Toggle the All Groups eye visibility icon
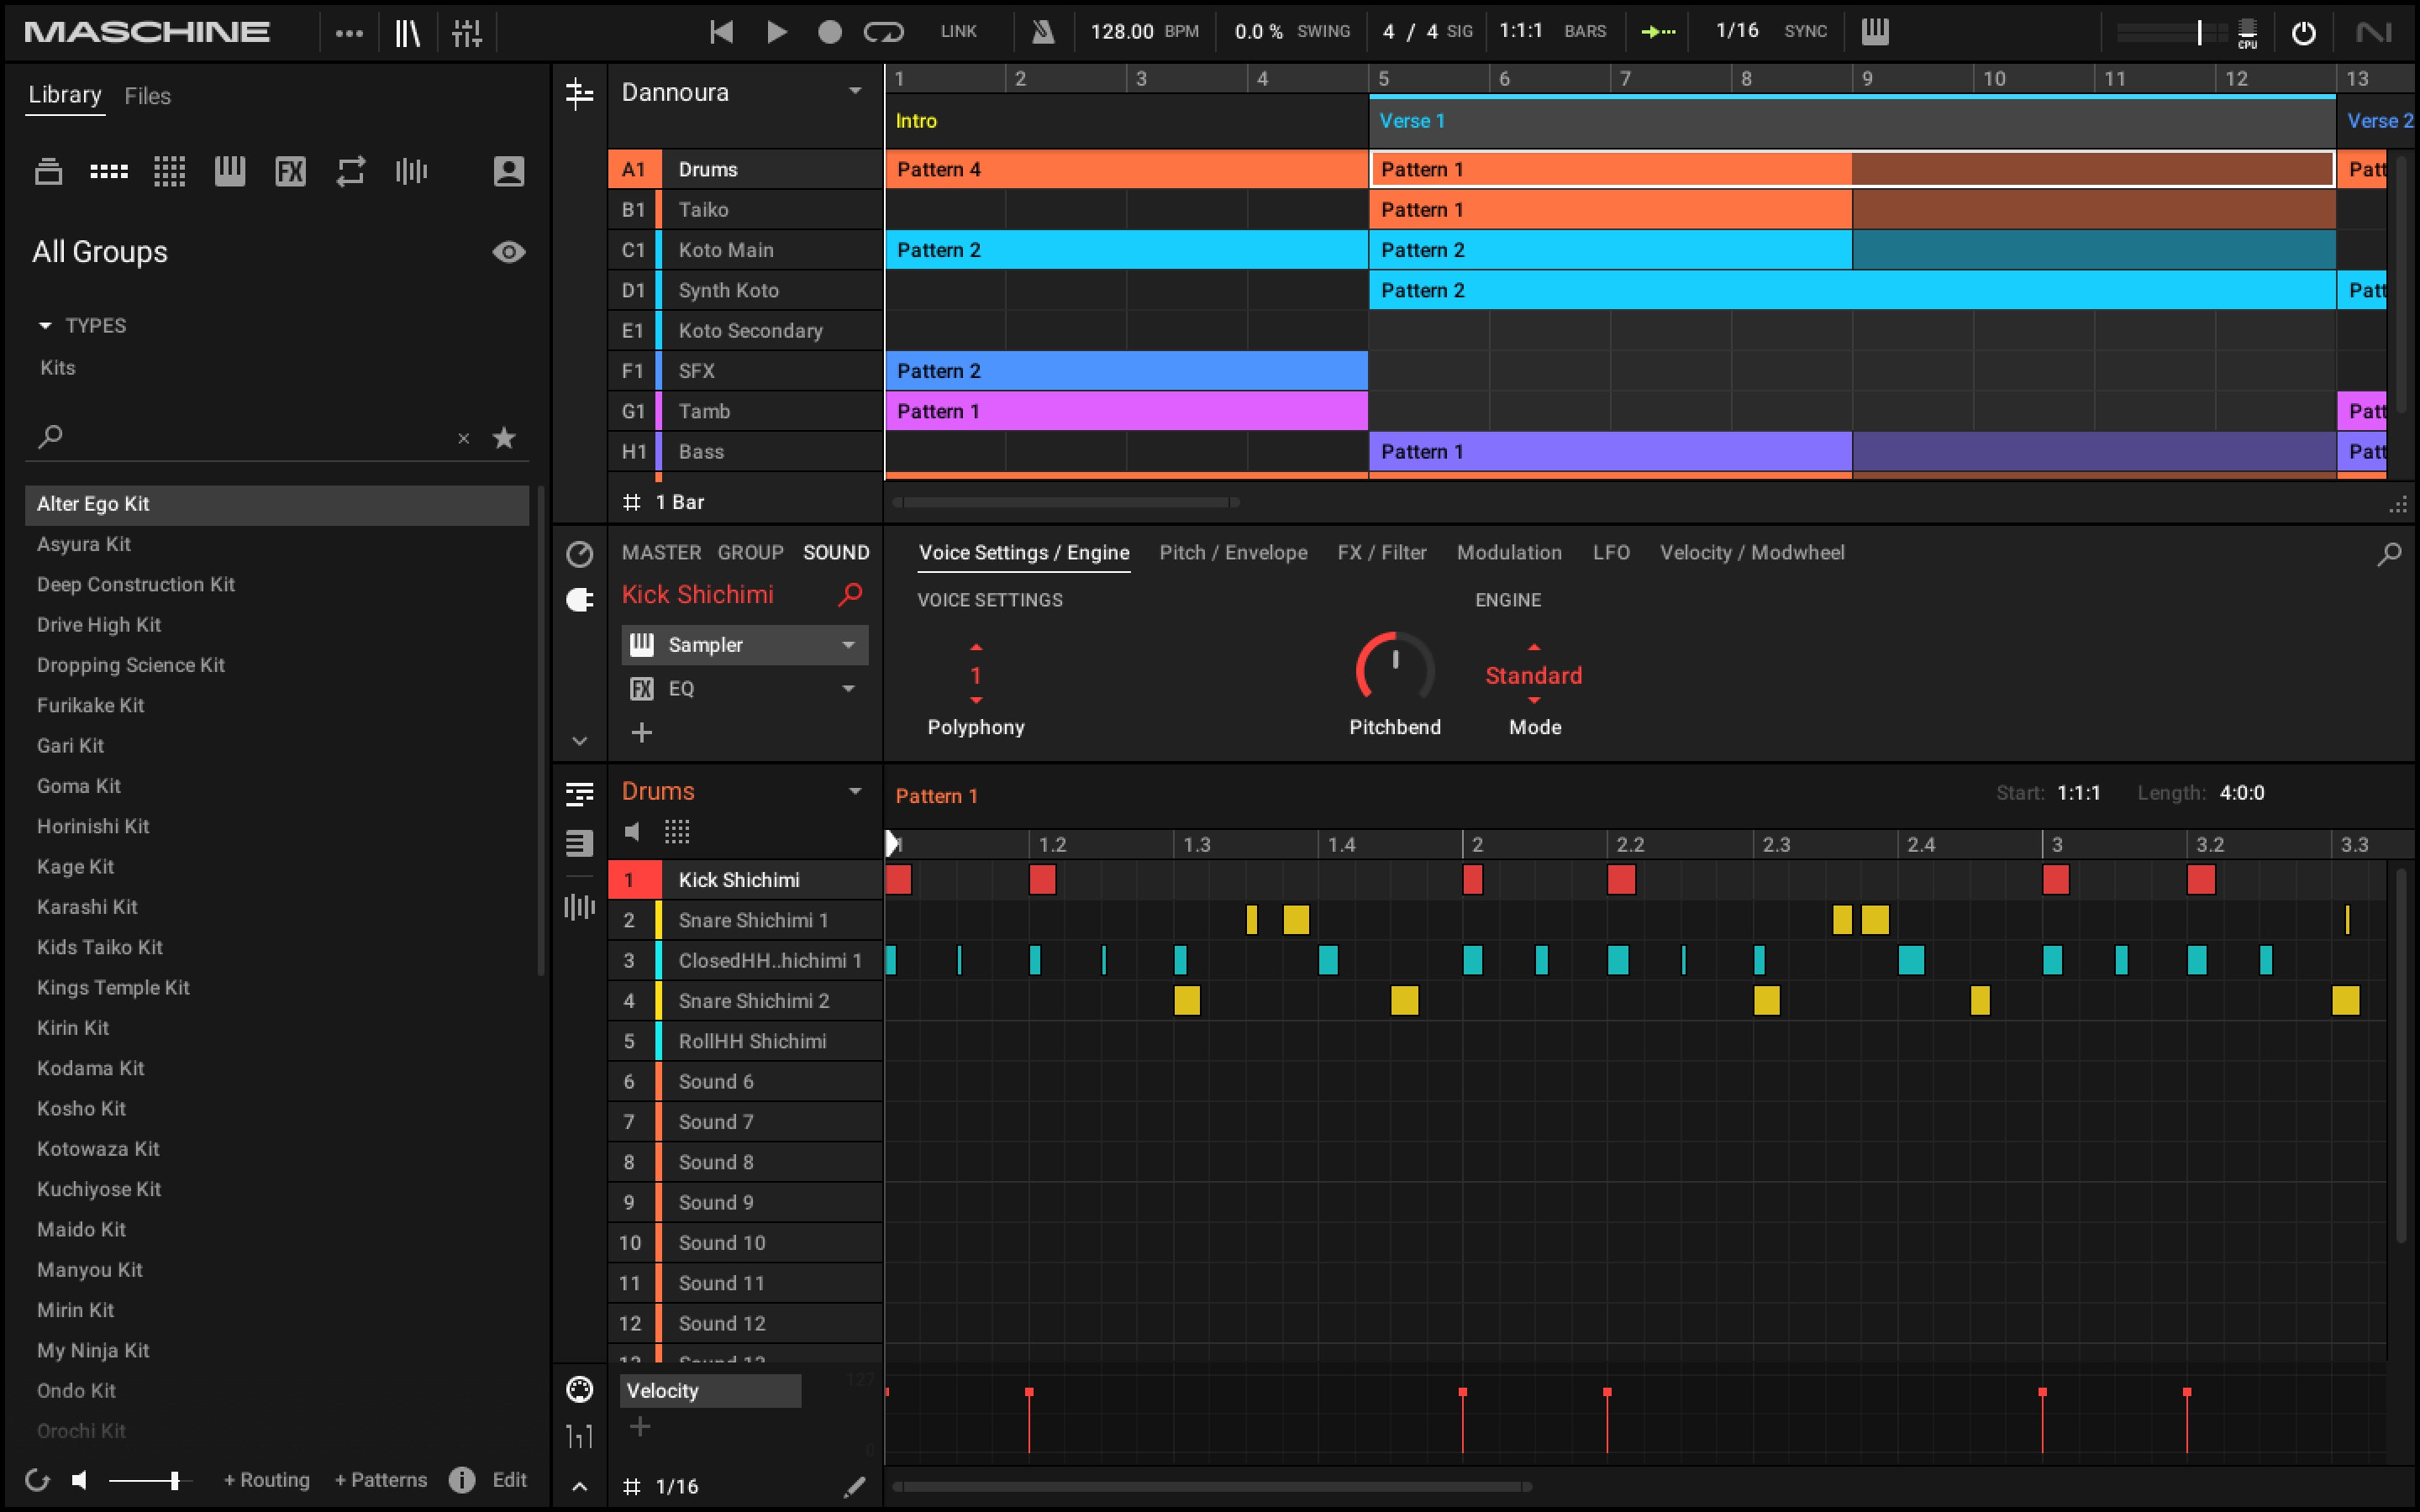This screenshot has width=2420, height=1512. pos(508,252)
